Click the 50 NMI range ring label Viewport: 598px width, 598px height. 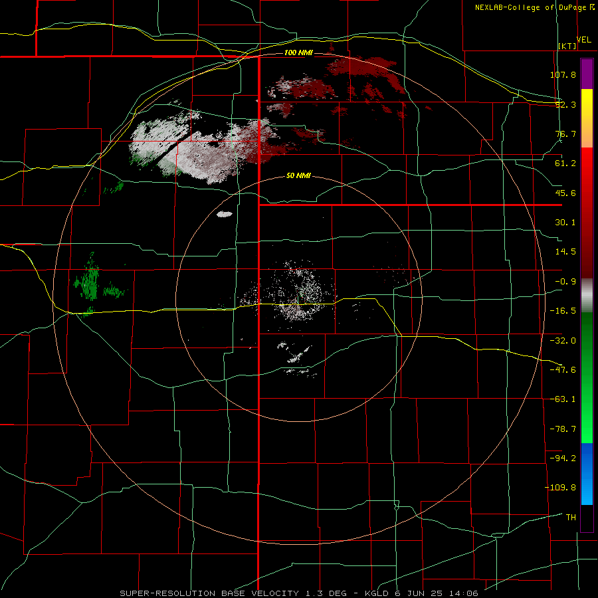298,176
